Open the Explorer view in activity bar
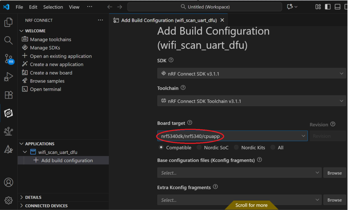Viewport: 348px width, 210px height. click(8, 22)
